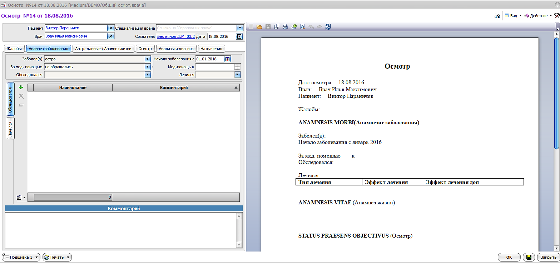Open calendar for Дата field

click(239, 36)
